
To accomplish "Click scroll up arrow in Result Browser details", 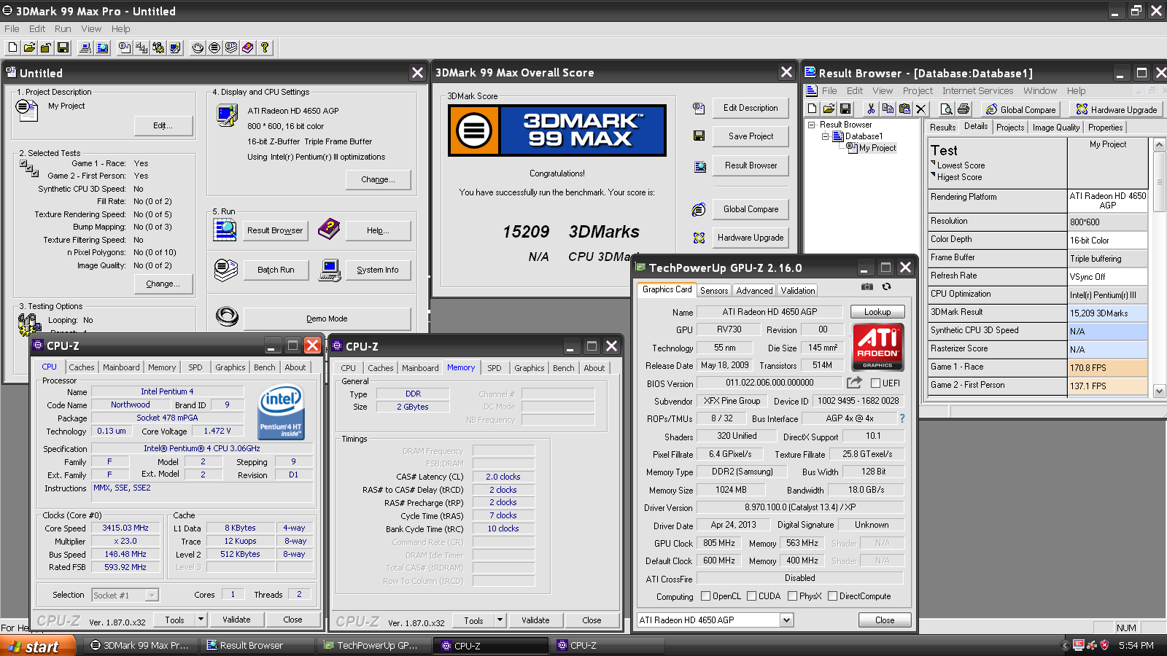I will click(1159, 144).
